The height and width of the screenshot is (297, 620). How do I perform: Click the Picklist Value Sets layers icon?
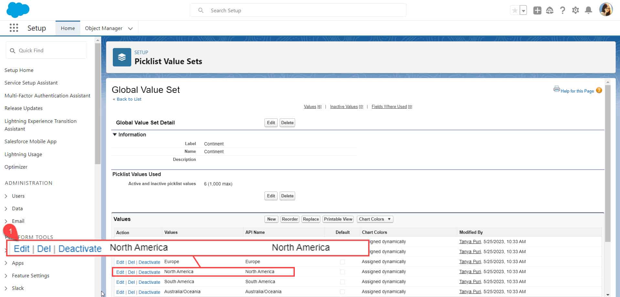click(122, 57)
